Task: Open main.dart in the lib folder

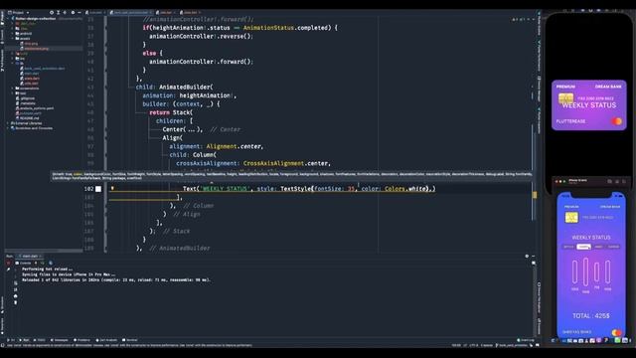Action: click(x=31, y=73)
